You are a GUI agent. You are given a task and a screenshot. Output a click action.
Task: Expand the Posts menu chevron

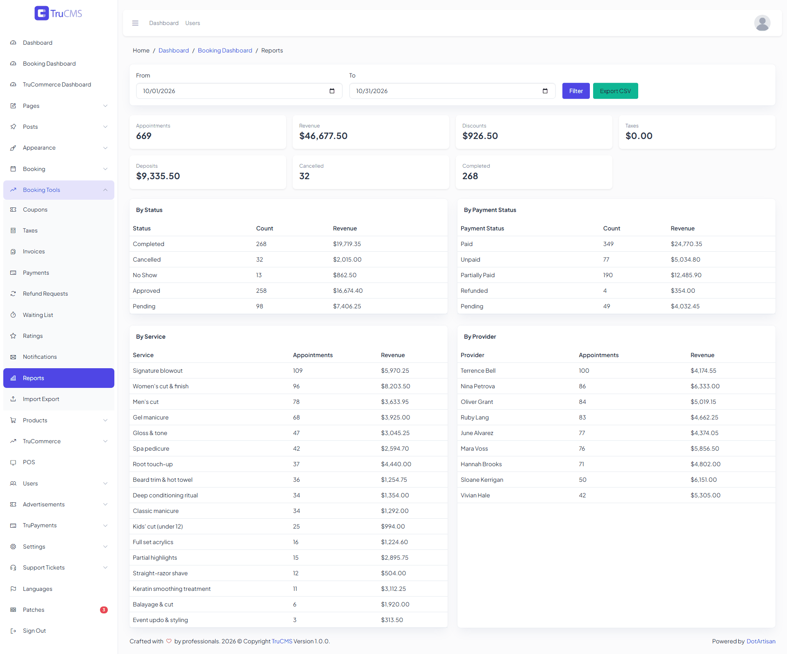pos(105,127)
